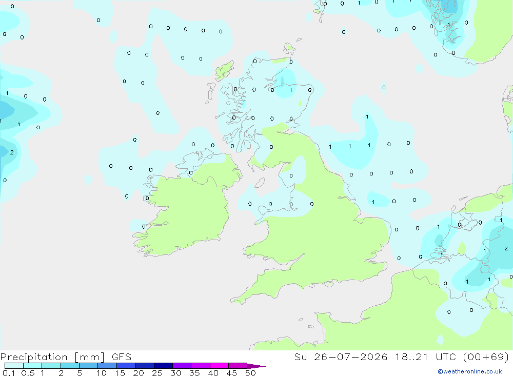The image size is (513, 376).
Task: Click the "20" legend label
Action: pos(139,373)
